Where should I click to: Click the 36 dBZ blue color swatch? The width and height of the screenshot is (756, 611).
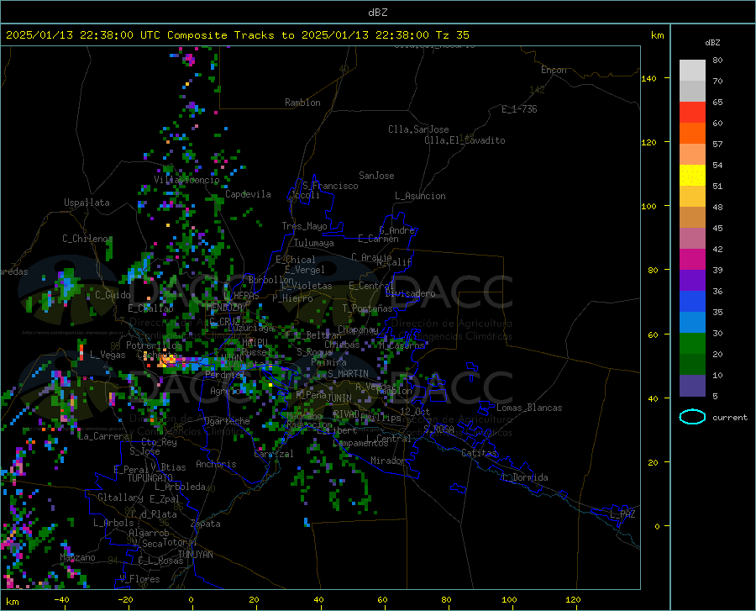pos(692,302)
